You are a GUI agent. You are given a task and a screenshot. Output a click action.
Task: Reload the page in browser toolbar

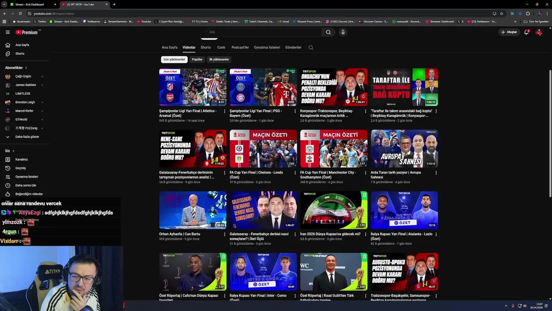click(20, 13)
